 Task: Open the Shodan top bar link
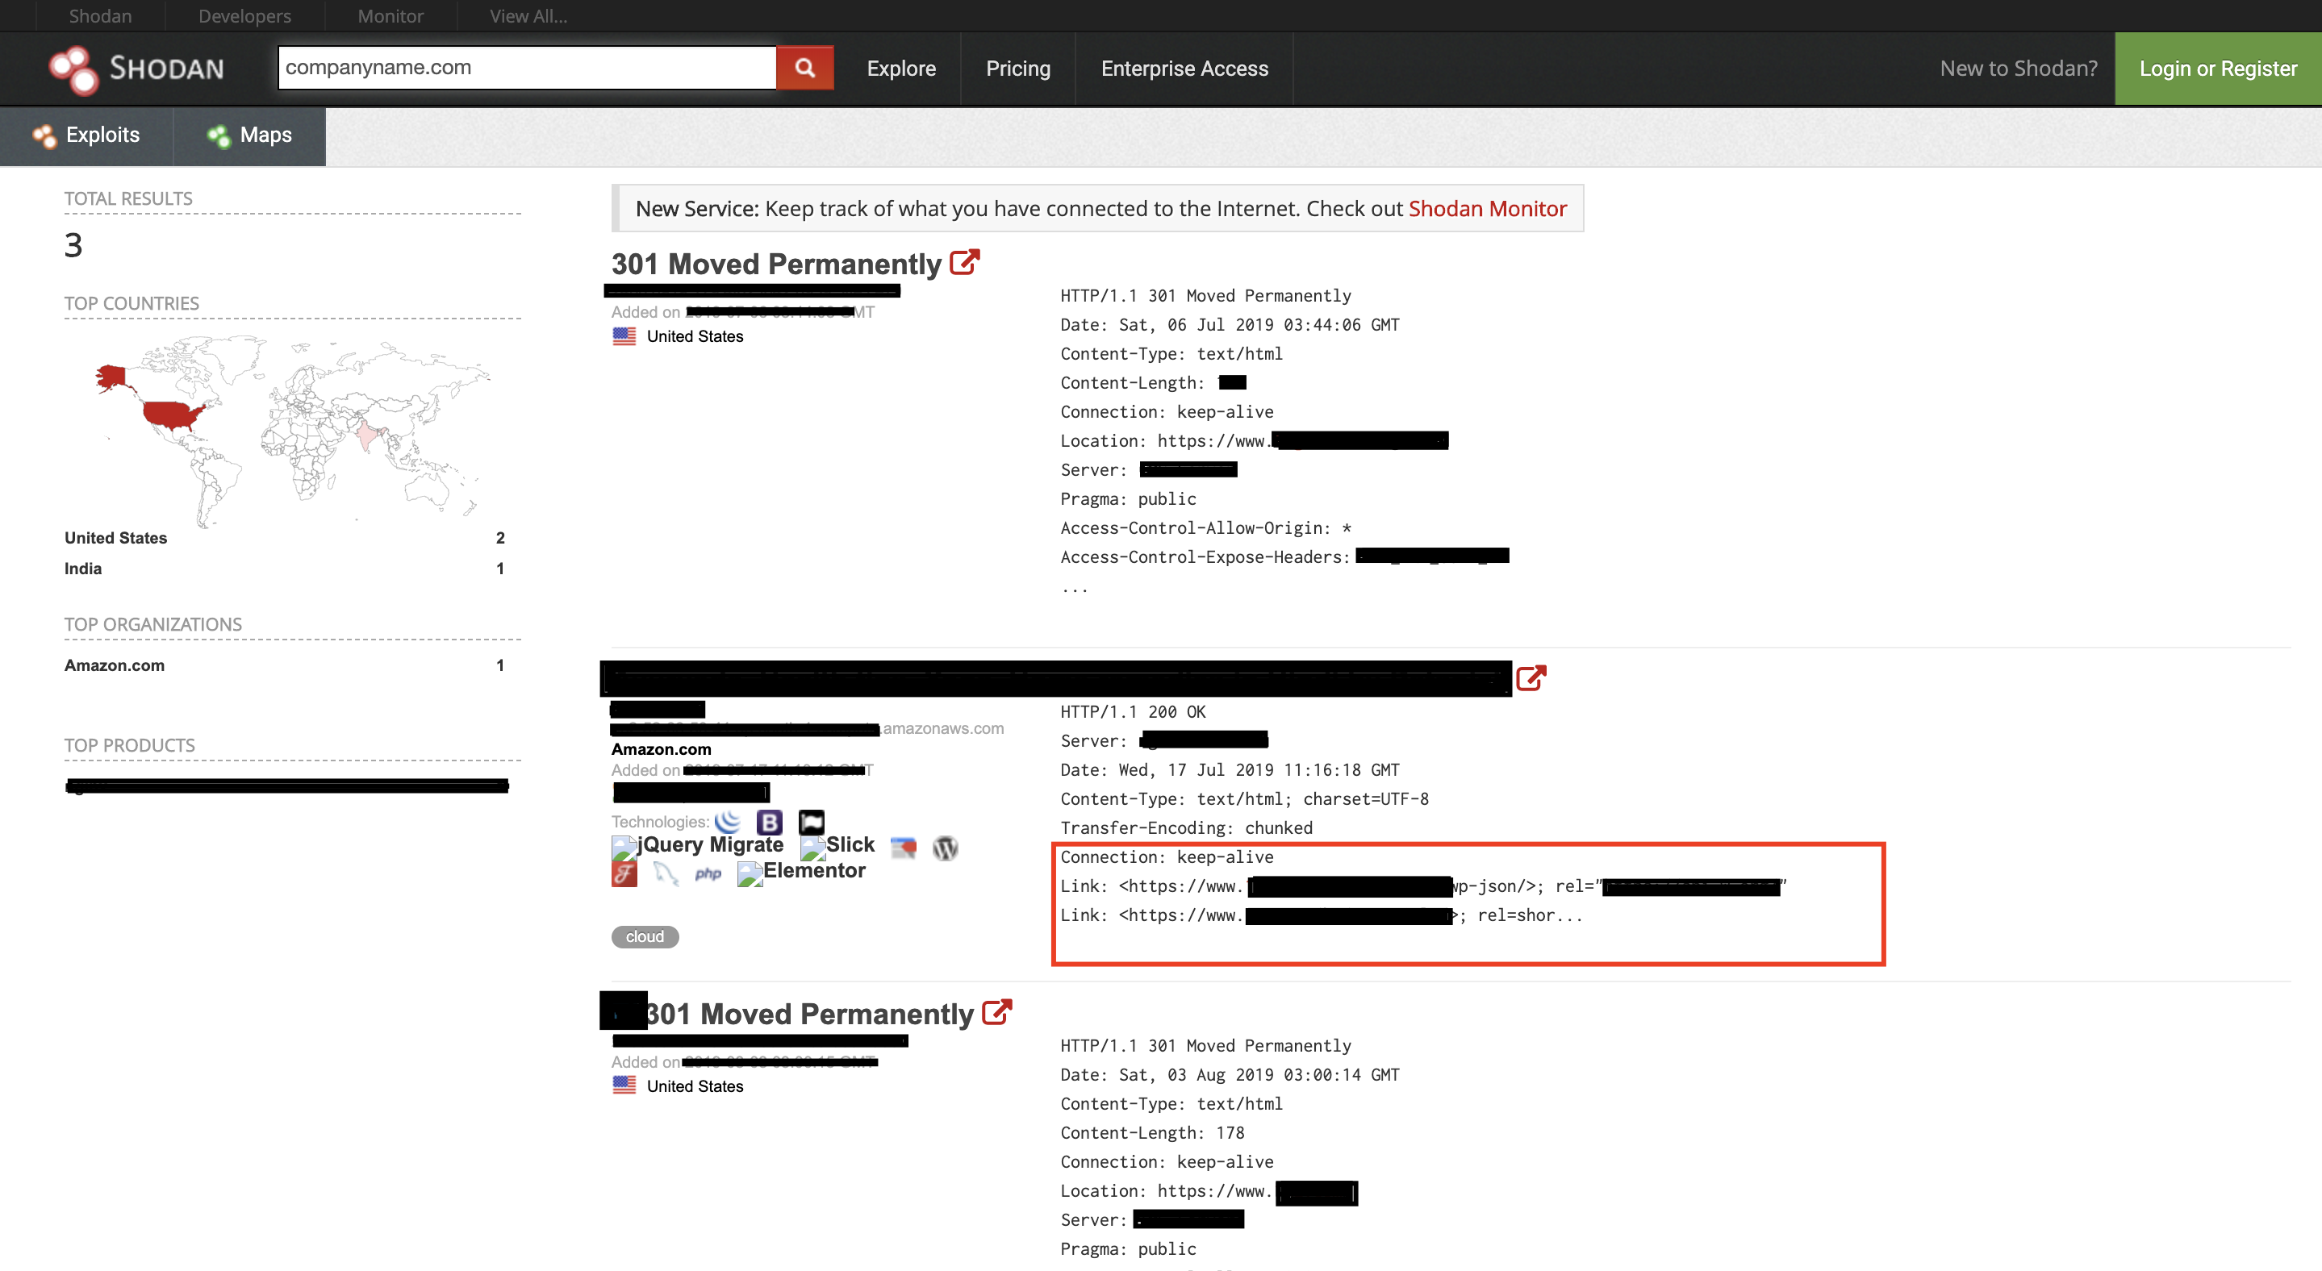100,15
